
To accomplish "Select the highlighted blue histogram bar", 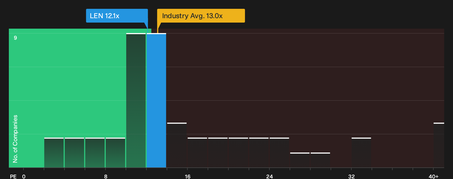I will point(156,101).
